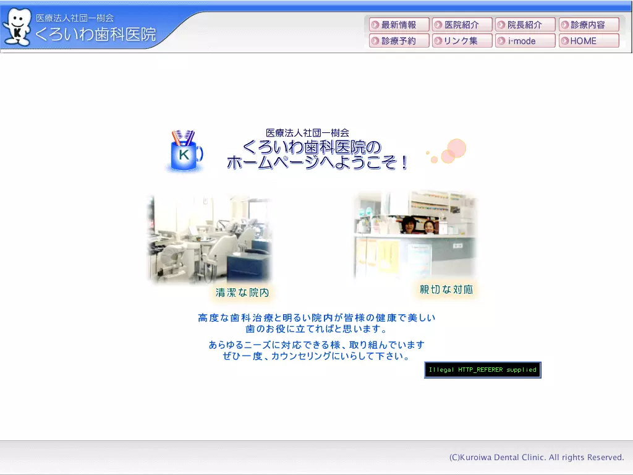Open the リンク集 navigation button
633x475 pixels.
[x=462, y=41]
